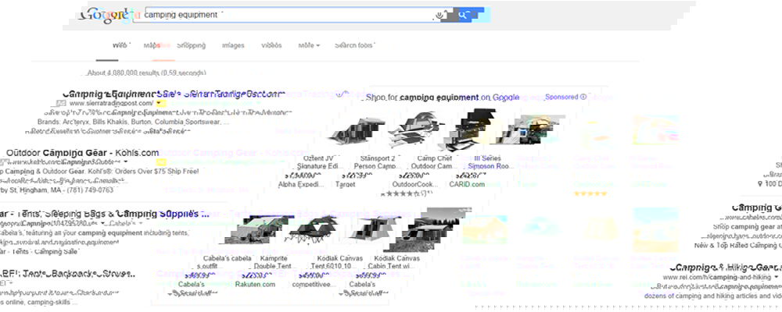The width and height of the screenshot is (782, 312).
Task: Switch to the Images tab
Action: (233, 45)
